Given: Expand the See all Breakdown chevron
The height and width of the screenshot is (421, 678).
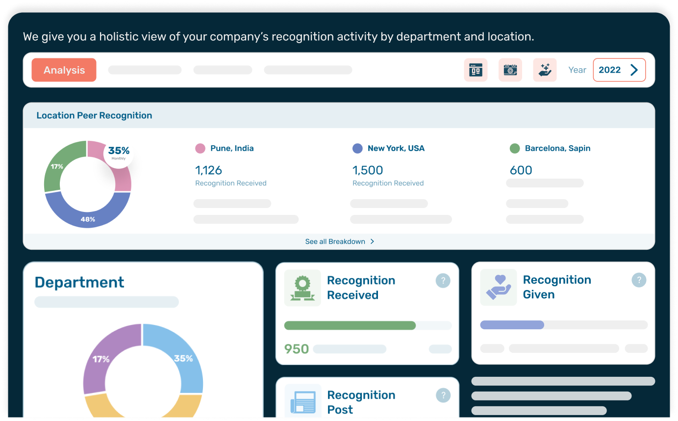Looking at the screenshot, I should [372, 241].
